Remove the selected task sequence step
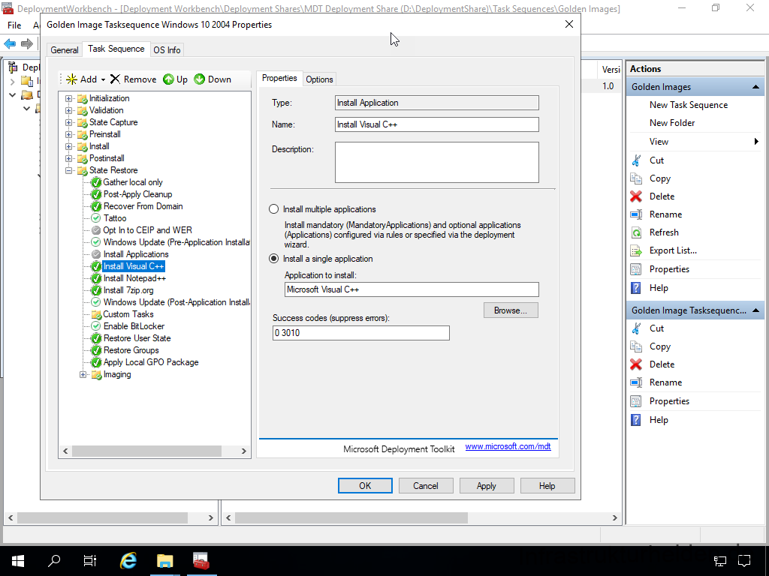 tap(133, 79)
